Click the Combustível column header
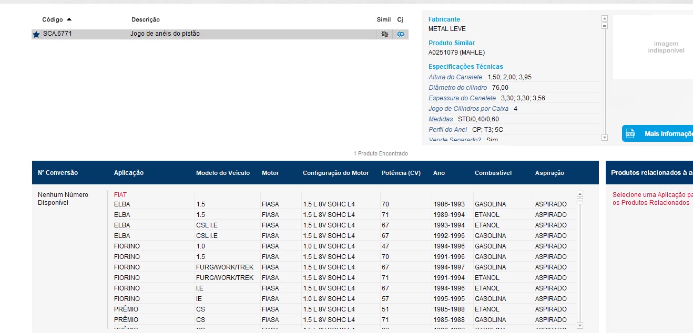Viewport: 693px width, 333px height. click(x=493, y=173)
